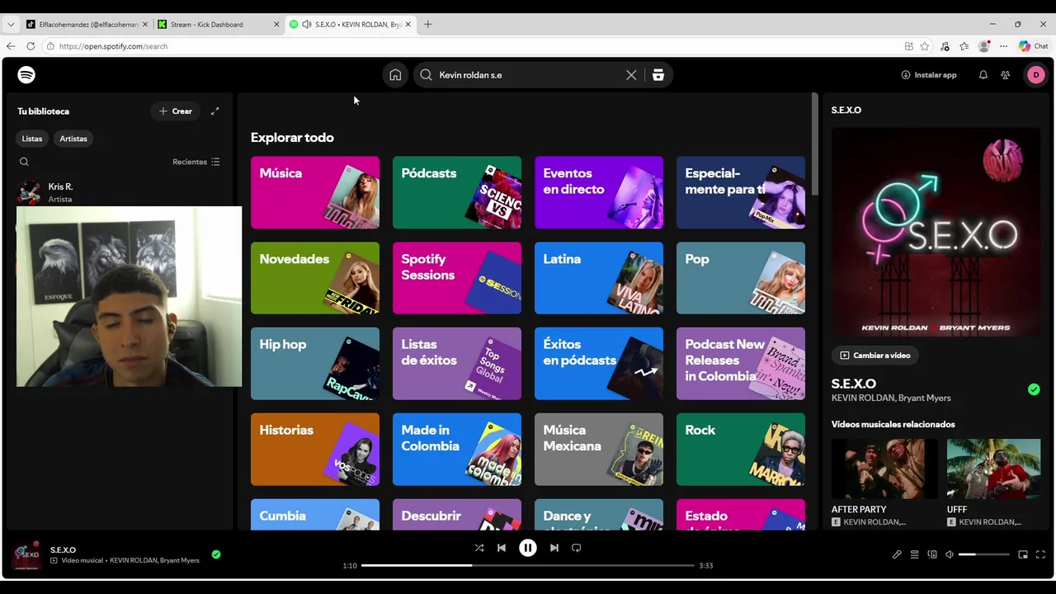Click Cambiar a vídeo button
This screenshot has height=594, width=1056.
tap(875, 356)
